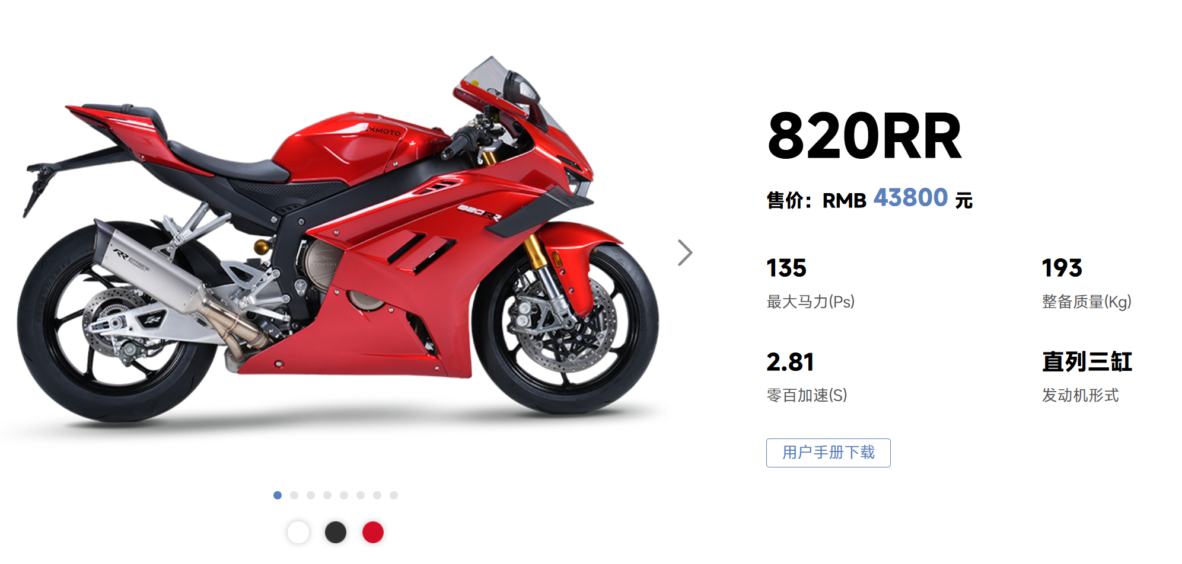Download the user manual 用户手册下载
1182x564 pixels.
(x=828, y=453)
